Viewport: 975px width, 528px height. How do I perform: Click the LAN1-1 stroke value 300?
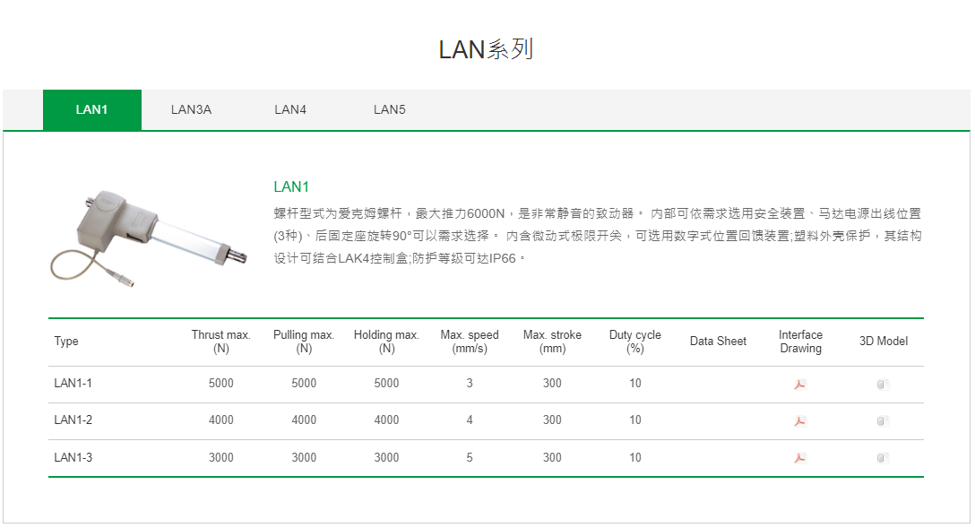552,383
